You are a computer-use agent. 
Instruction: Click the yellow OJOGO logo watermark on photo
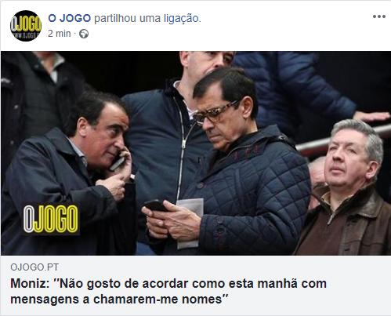coord(51,219)
